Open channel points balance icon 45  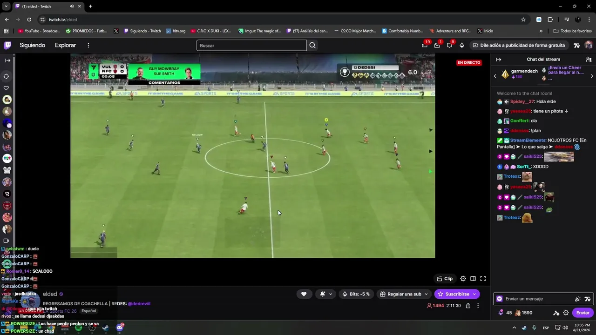[505, 313]
